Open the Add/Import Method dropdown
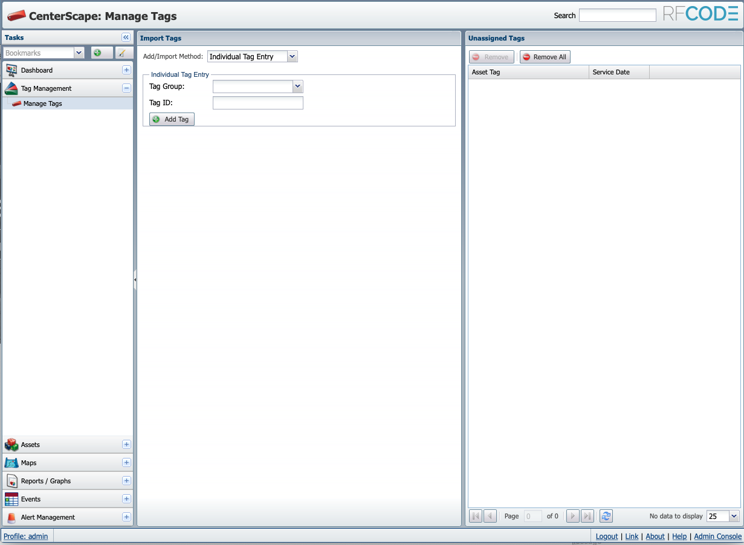The width and height of the screenshot is (744, 545). pyautogui.click(x=293, y=56)
